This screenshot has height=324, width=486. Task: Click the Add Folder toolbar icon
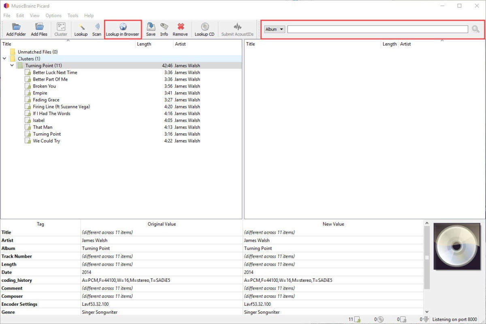tap(16, 27)
